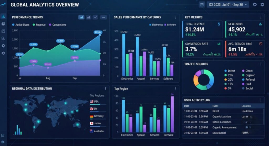Click the 96 Software bar in Top Region chart

[x=172, y=114]
